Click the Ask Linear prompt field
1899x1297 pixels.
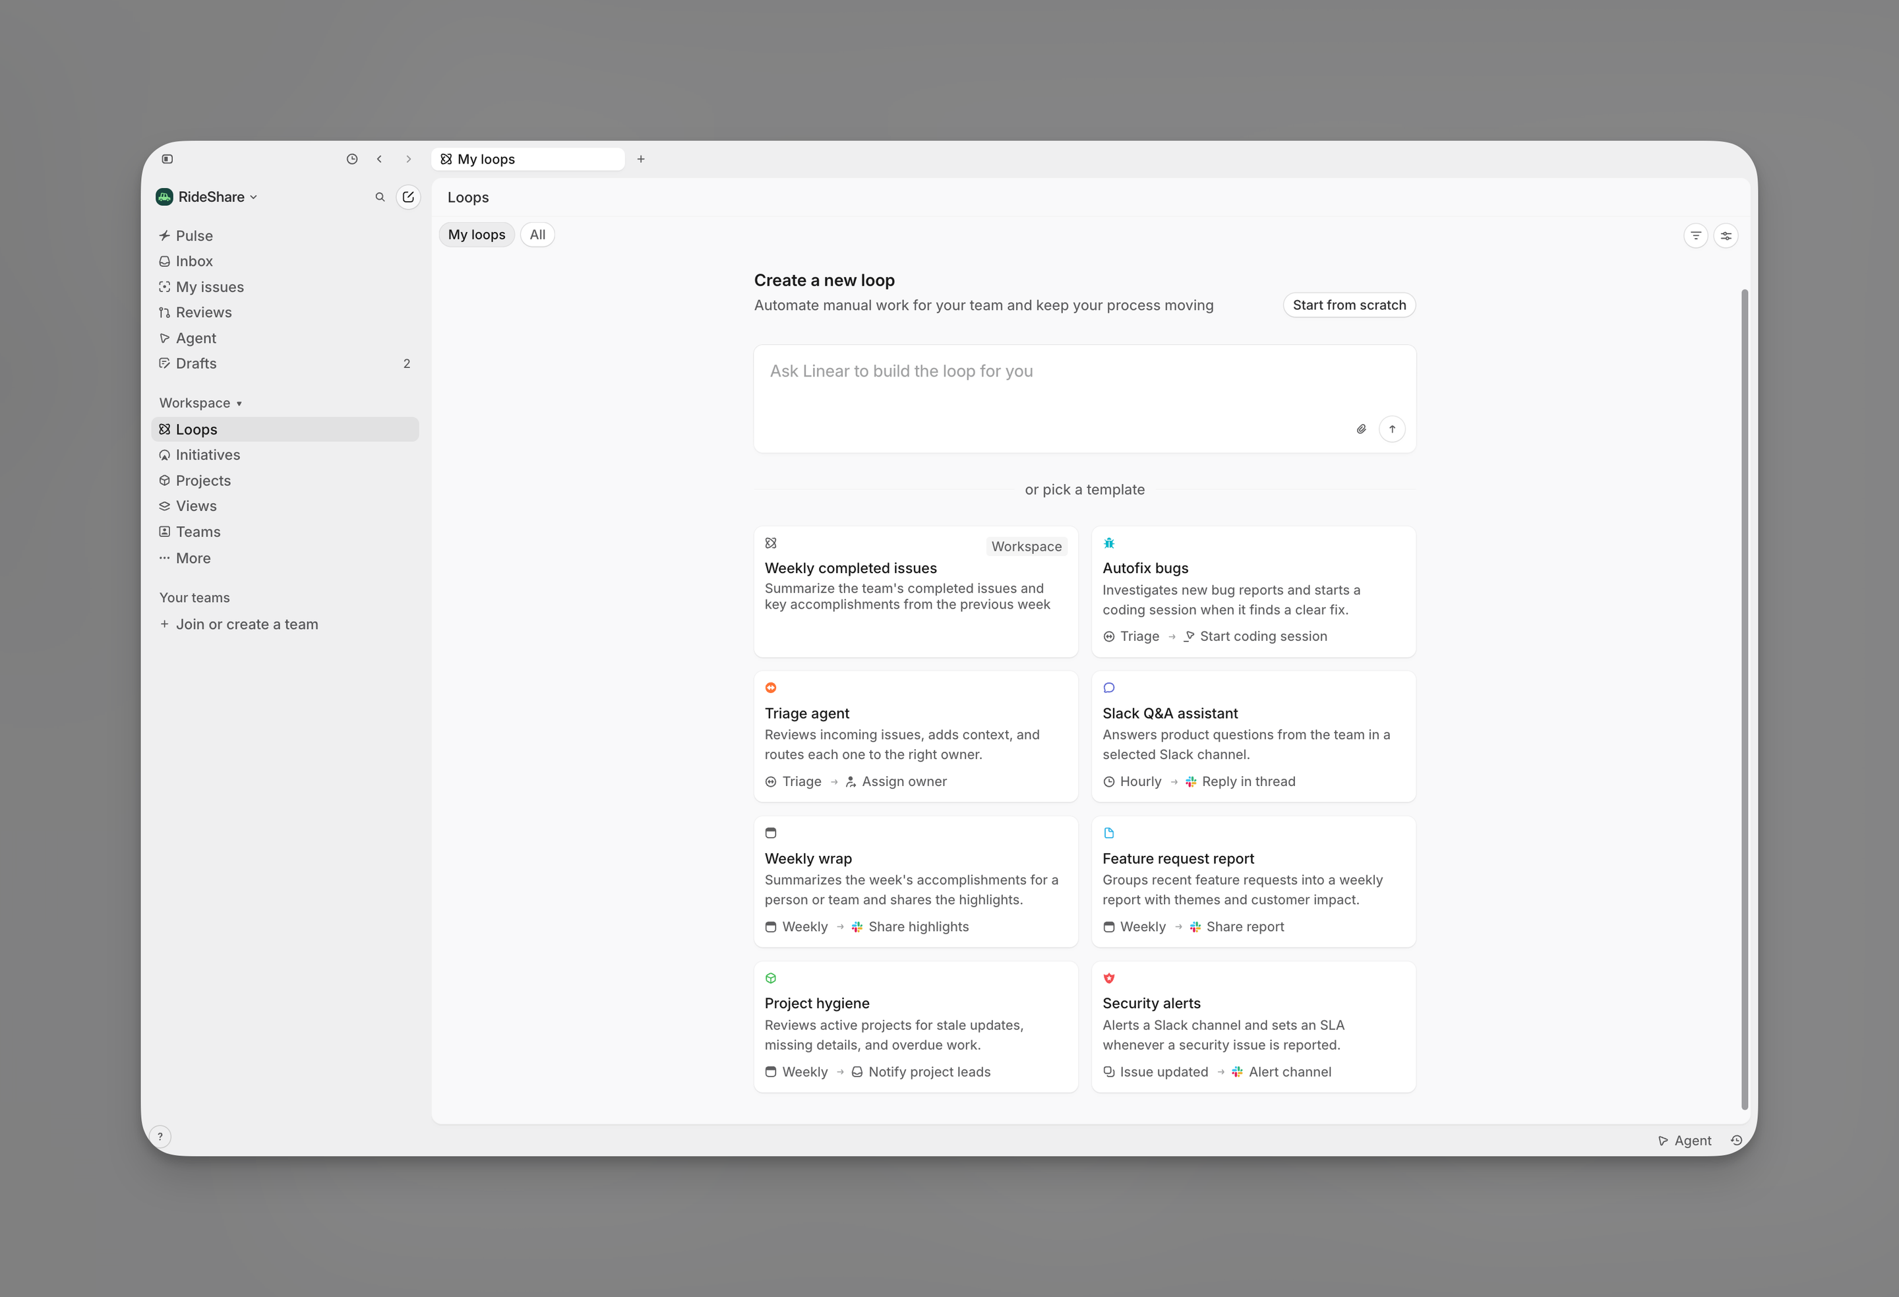coord(1084,398)
